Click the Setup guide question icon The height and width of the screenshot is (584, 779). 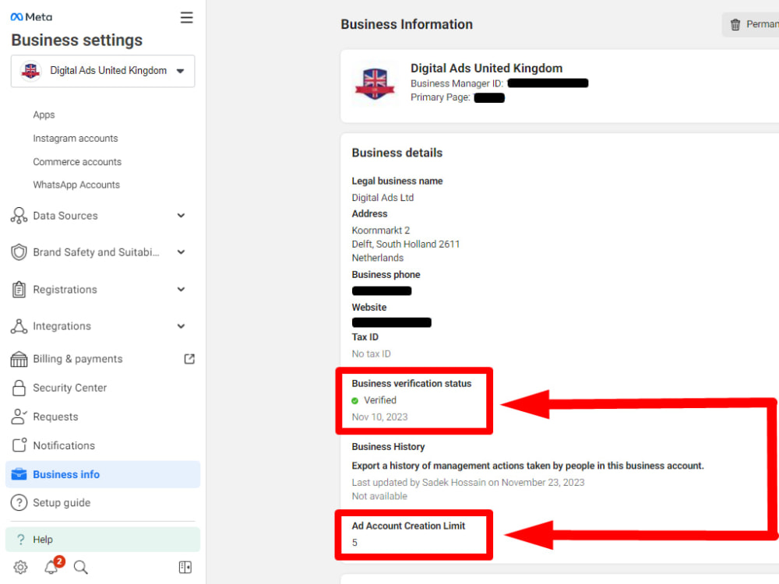(19, 502)
